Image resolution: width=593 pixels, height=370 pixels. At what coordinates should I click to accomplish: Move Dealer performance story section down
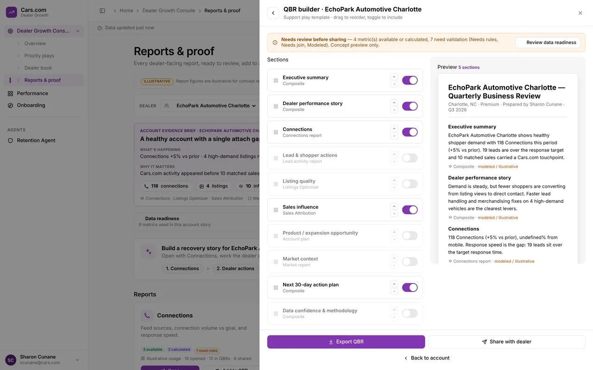[x=394, y=110]
